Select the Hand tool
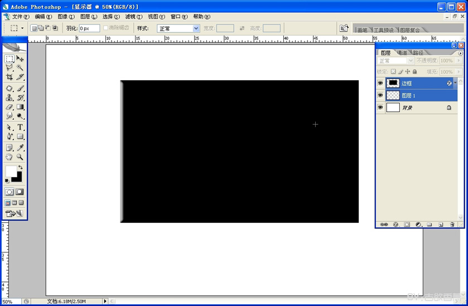Viewport: 468px width, 306px height. 9,157
